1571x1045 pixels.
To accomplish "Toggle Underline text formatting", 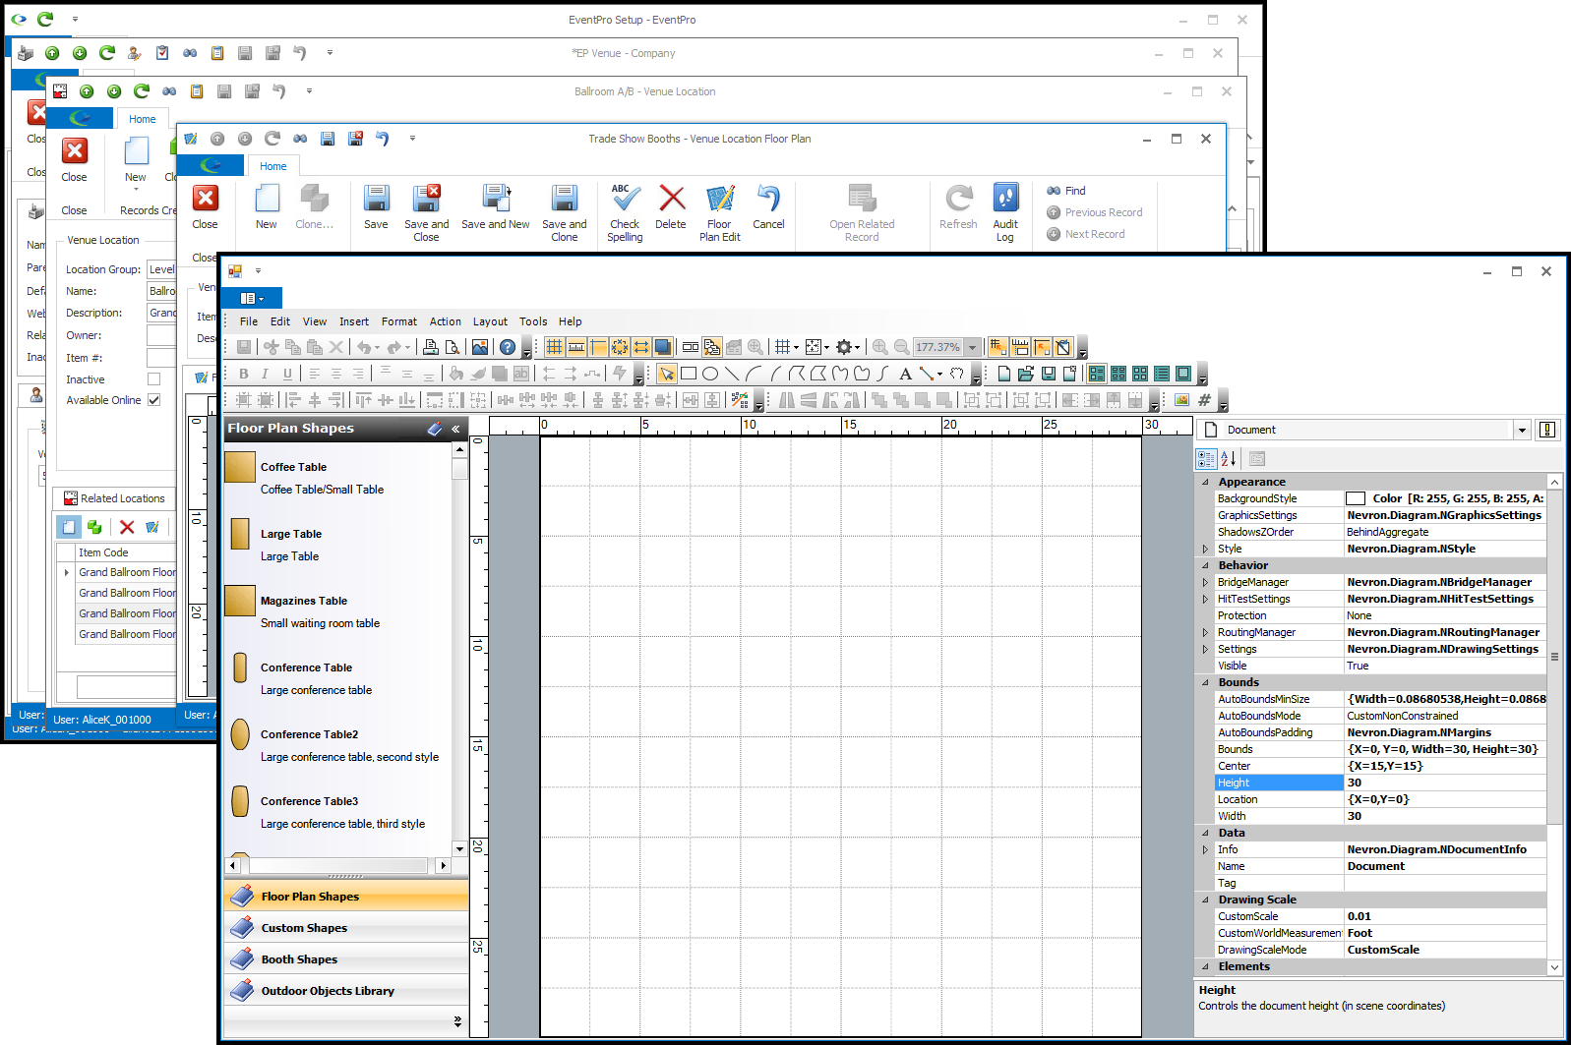I will pos(286,374).
